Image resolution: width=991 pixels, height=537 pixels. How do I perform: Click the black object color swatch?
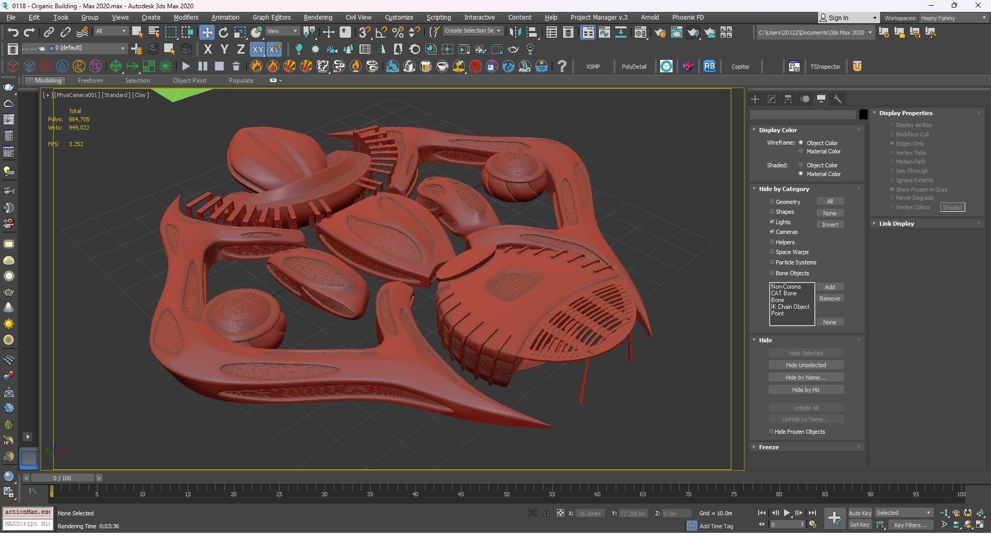863,115
